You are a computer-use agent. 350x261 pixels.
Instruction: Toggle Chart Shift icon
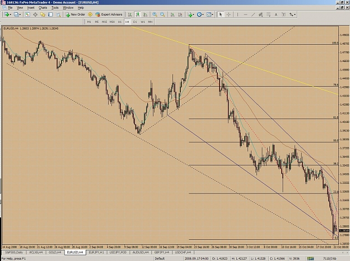point(180,15)
